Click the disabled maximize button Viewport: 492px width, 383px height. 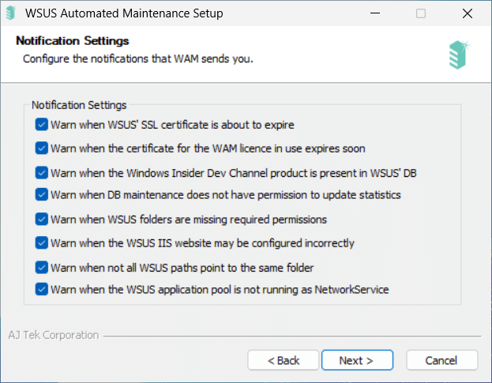coord(421,13)
